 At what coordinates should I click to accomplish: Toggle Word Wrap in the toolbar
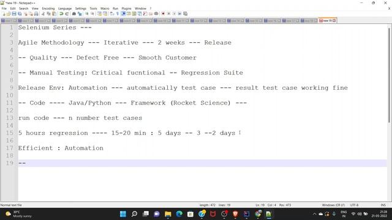point(111,13)
